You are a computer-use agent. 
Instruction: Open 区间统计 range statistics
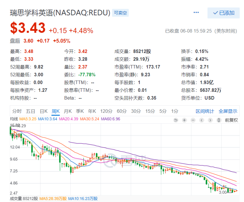[x=205, y=111]
